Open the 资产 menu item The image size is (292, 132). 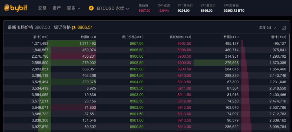point(57,8)
